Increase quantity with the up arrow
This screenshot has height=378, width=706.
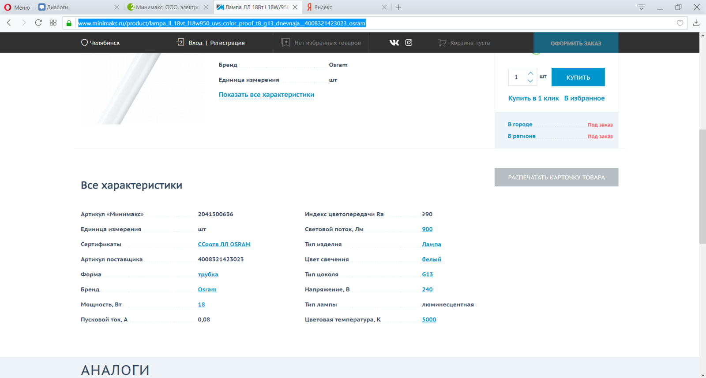tap(530, 73)
